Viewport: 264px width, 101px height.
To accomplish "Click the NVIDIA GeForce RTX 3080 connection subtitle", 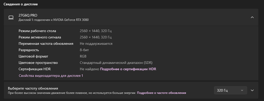I will coord(54,20).
